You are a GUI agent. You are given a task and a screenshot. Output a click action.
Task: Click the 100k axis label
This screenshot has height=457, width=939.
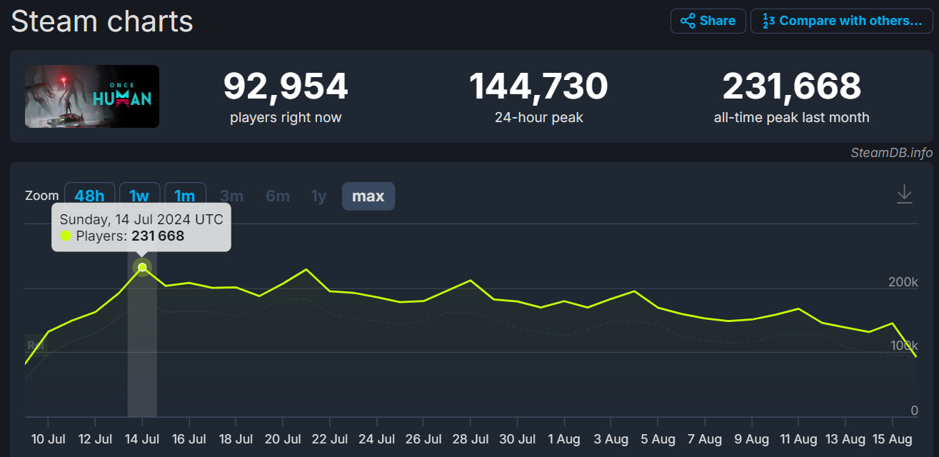tap(903, 346)
